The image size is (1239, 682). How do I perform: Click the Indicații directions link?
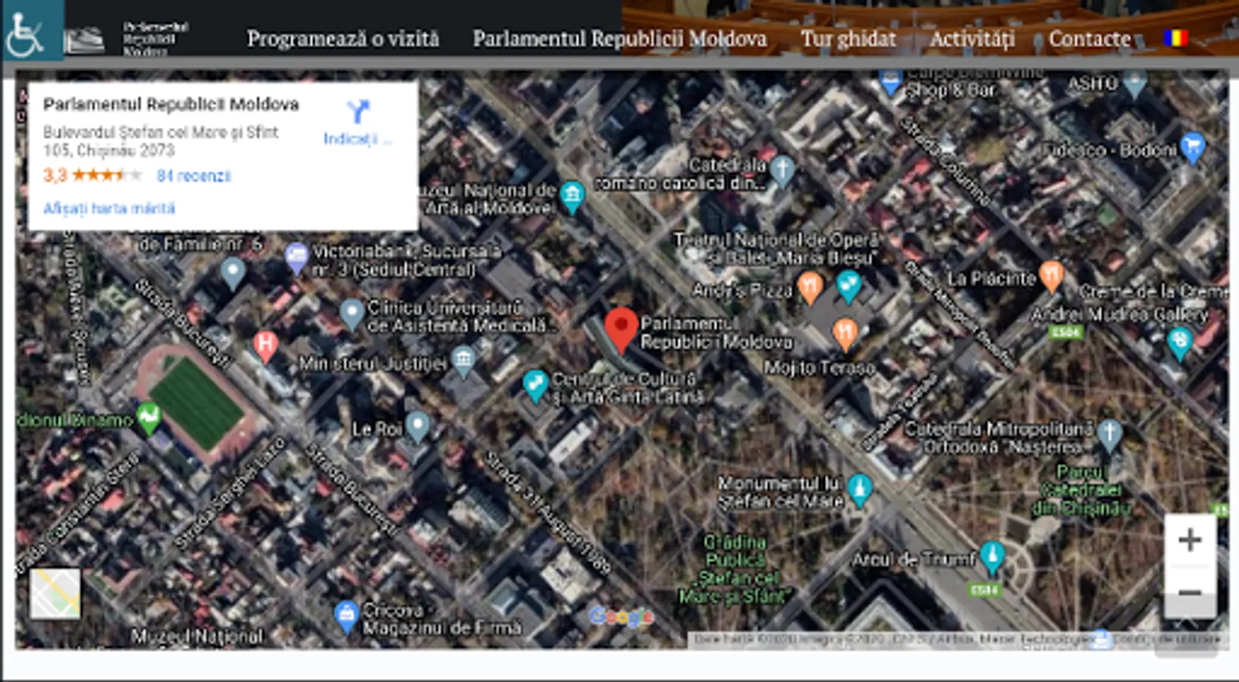coord(357,139)
